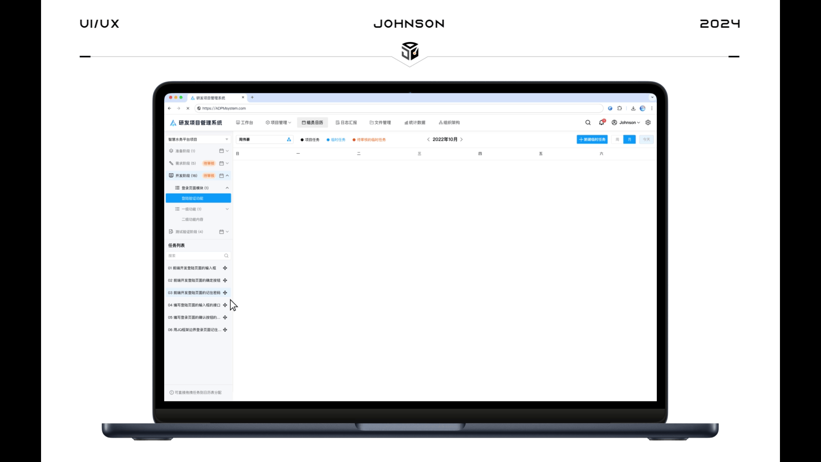Click the browser extensions puzzle icon

[x=620, y=108]
